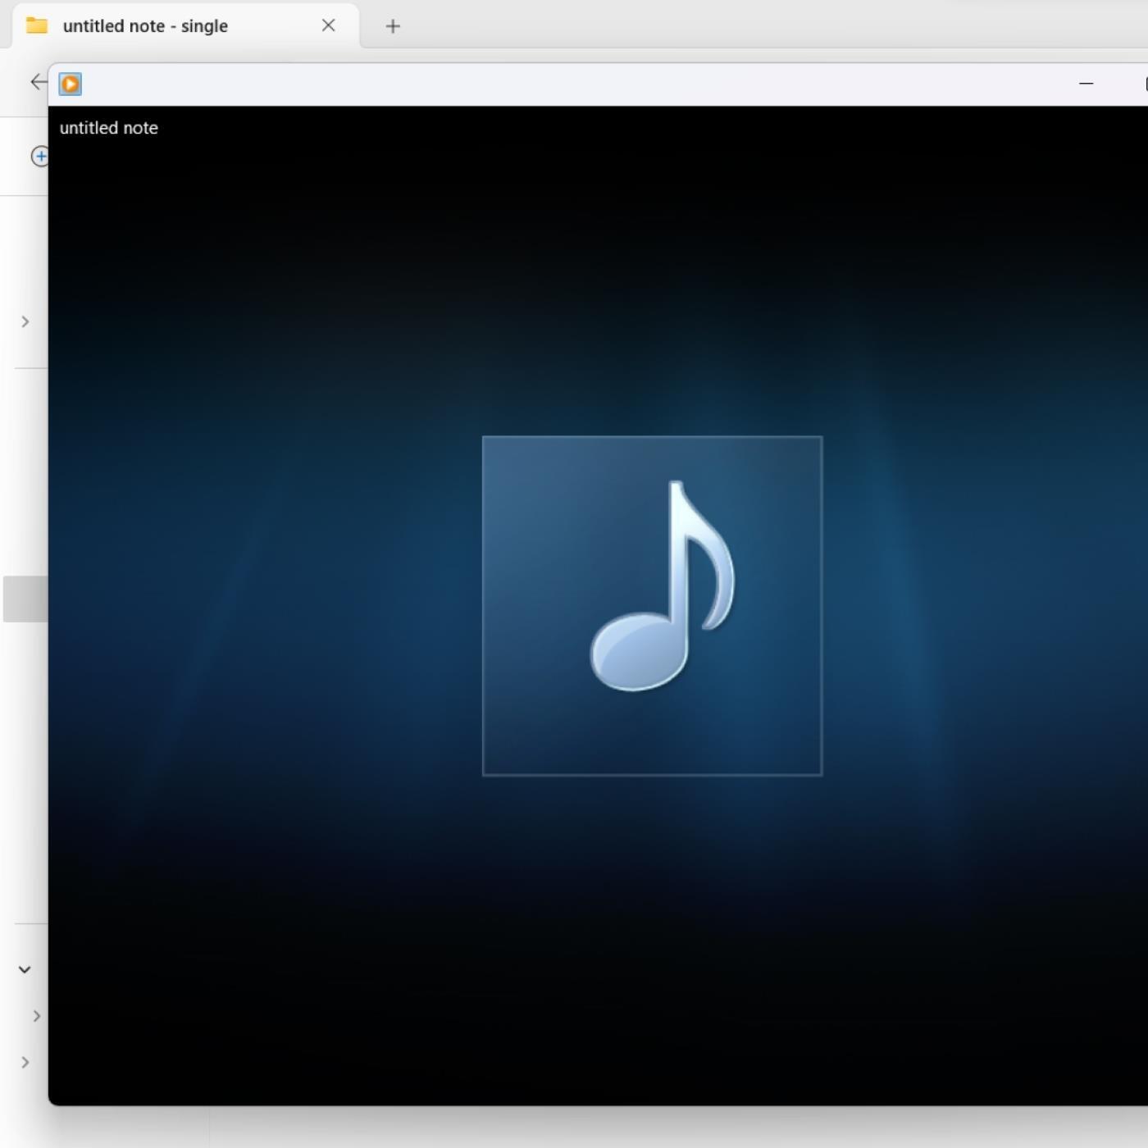Minimize the Media Player window
Viewport: 1148px width, 1148px height.
[1086, 84]
